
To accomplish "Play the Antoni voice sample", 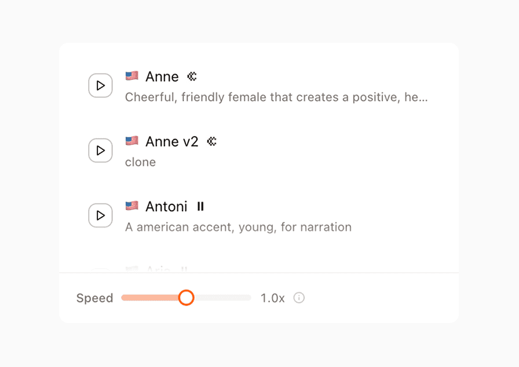I will (x=100, y=215).
